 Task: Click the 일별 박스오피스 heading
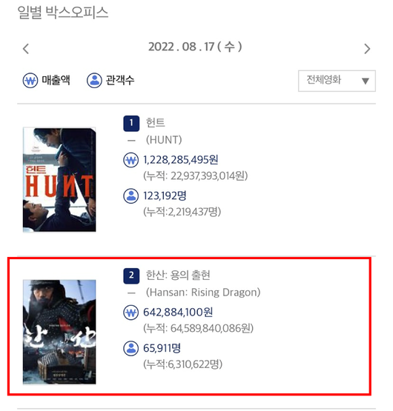point(63,13)
